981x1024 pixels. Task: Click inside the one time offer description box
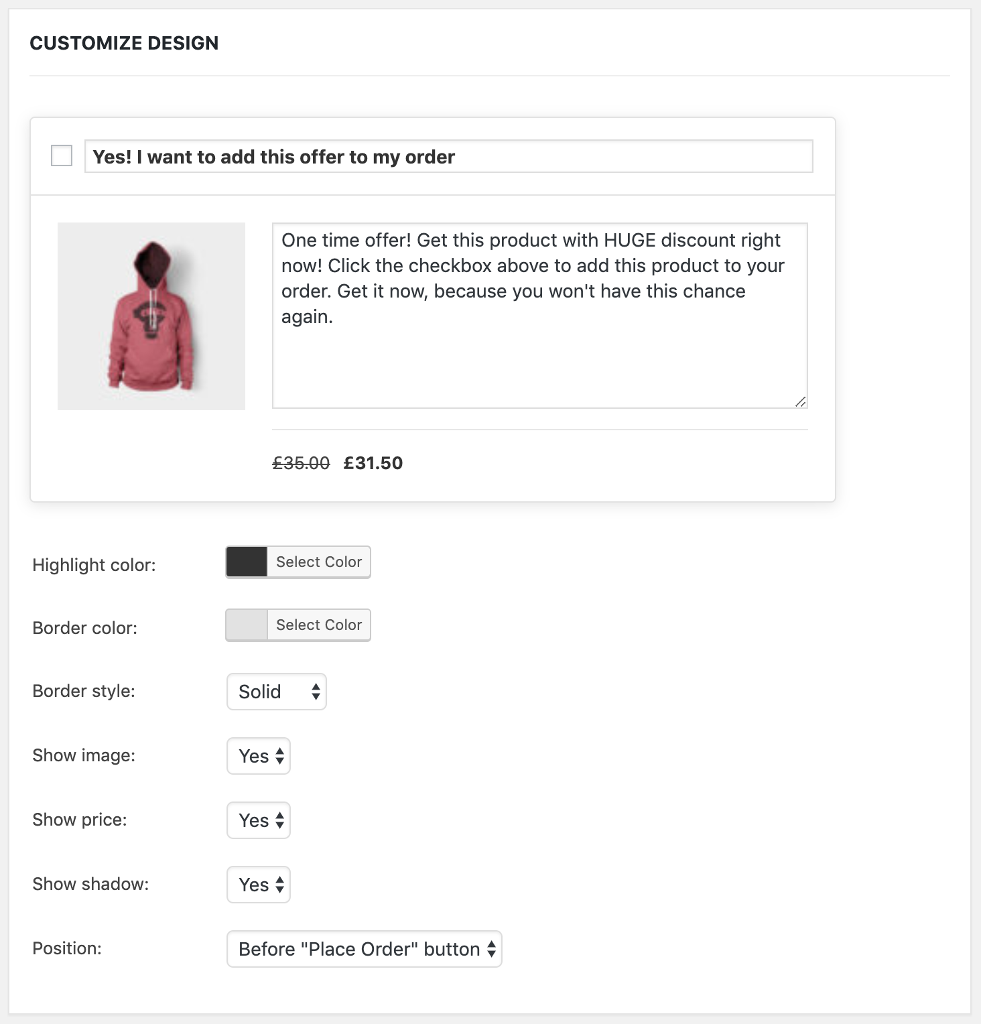coord(539,315)
